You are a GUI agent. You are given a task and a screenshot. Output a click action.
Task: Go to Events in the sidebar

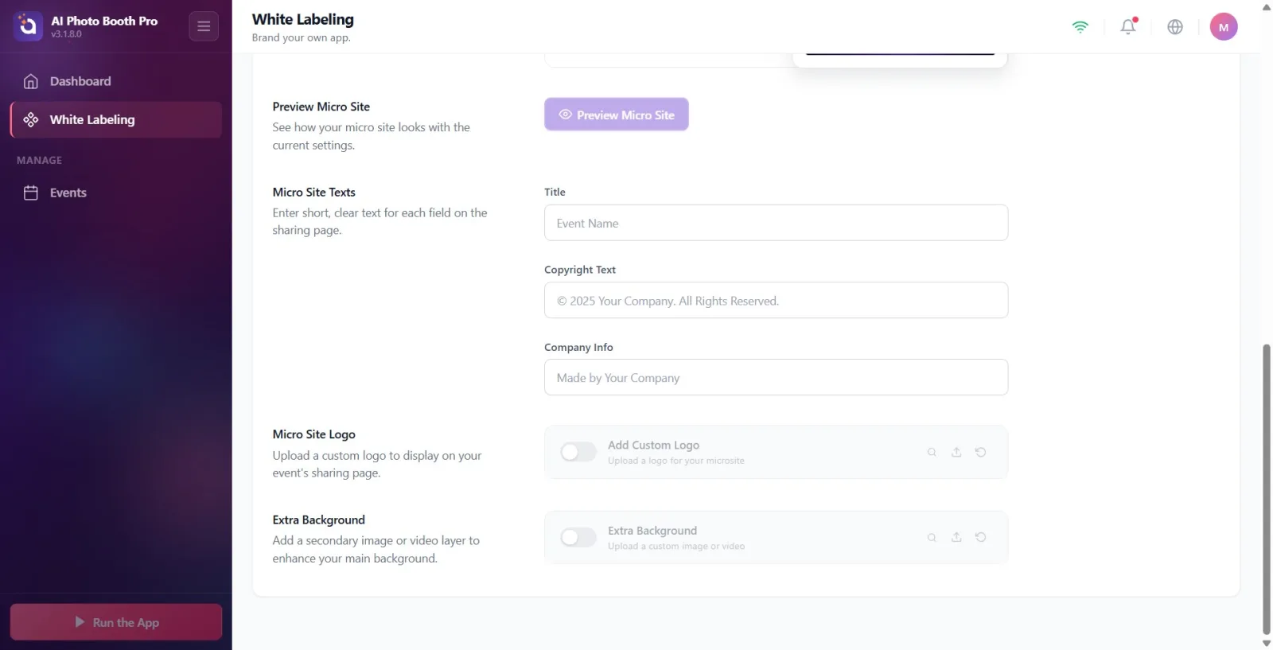[x=115, y=193]
